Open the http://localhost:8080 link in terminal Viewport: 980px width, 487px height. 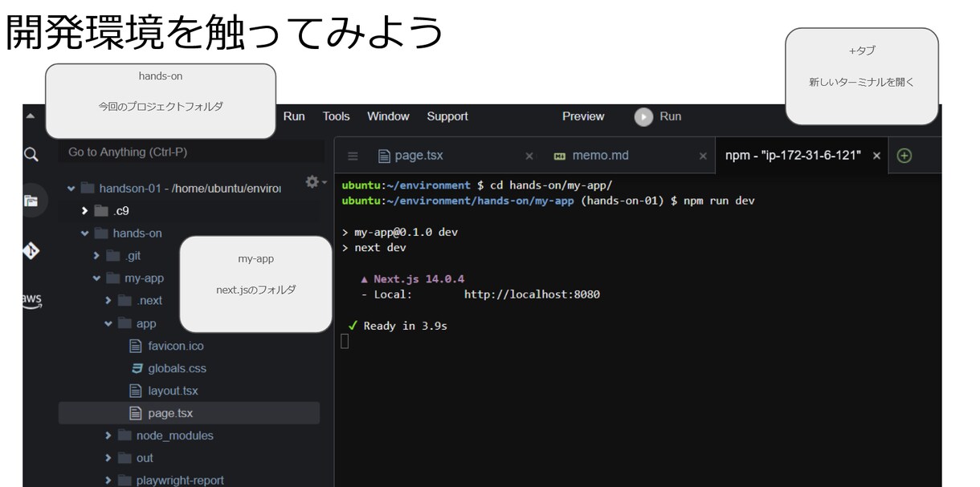tap(532, 294)
